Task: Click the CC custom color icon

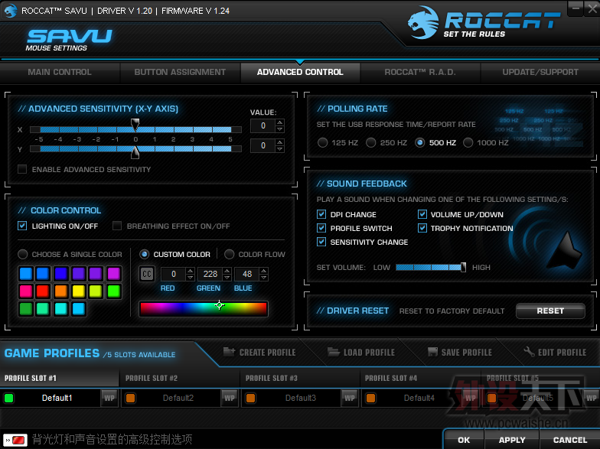Action: pyautogui.click(x=147, y=274)
